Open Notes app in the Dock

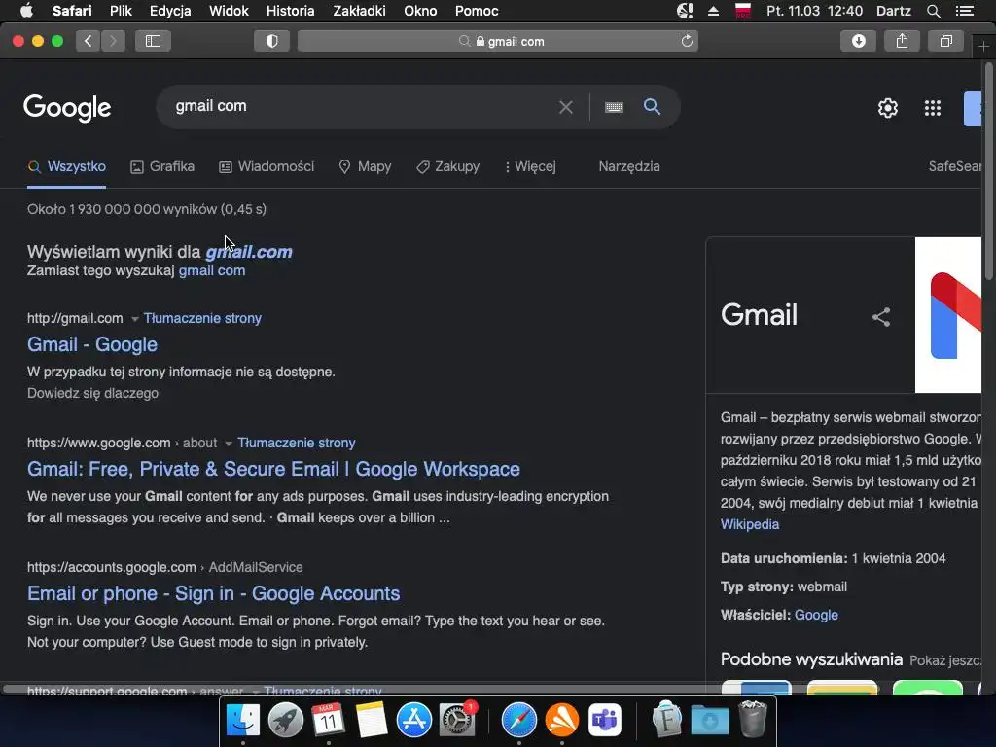click(371, 721)
